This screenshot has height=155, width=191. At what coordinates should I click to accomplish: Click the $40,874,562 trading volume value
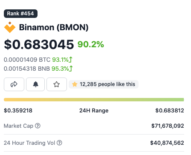pyautogui.click(x=167, y=143)
